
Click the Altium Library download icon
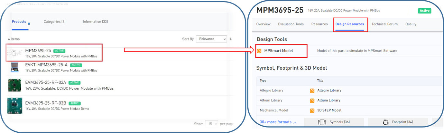[312, 101]
